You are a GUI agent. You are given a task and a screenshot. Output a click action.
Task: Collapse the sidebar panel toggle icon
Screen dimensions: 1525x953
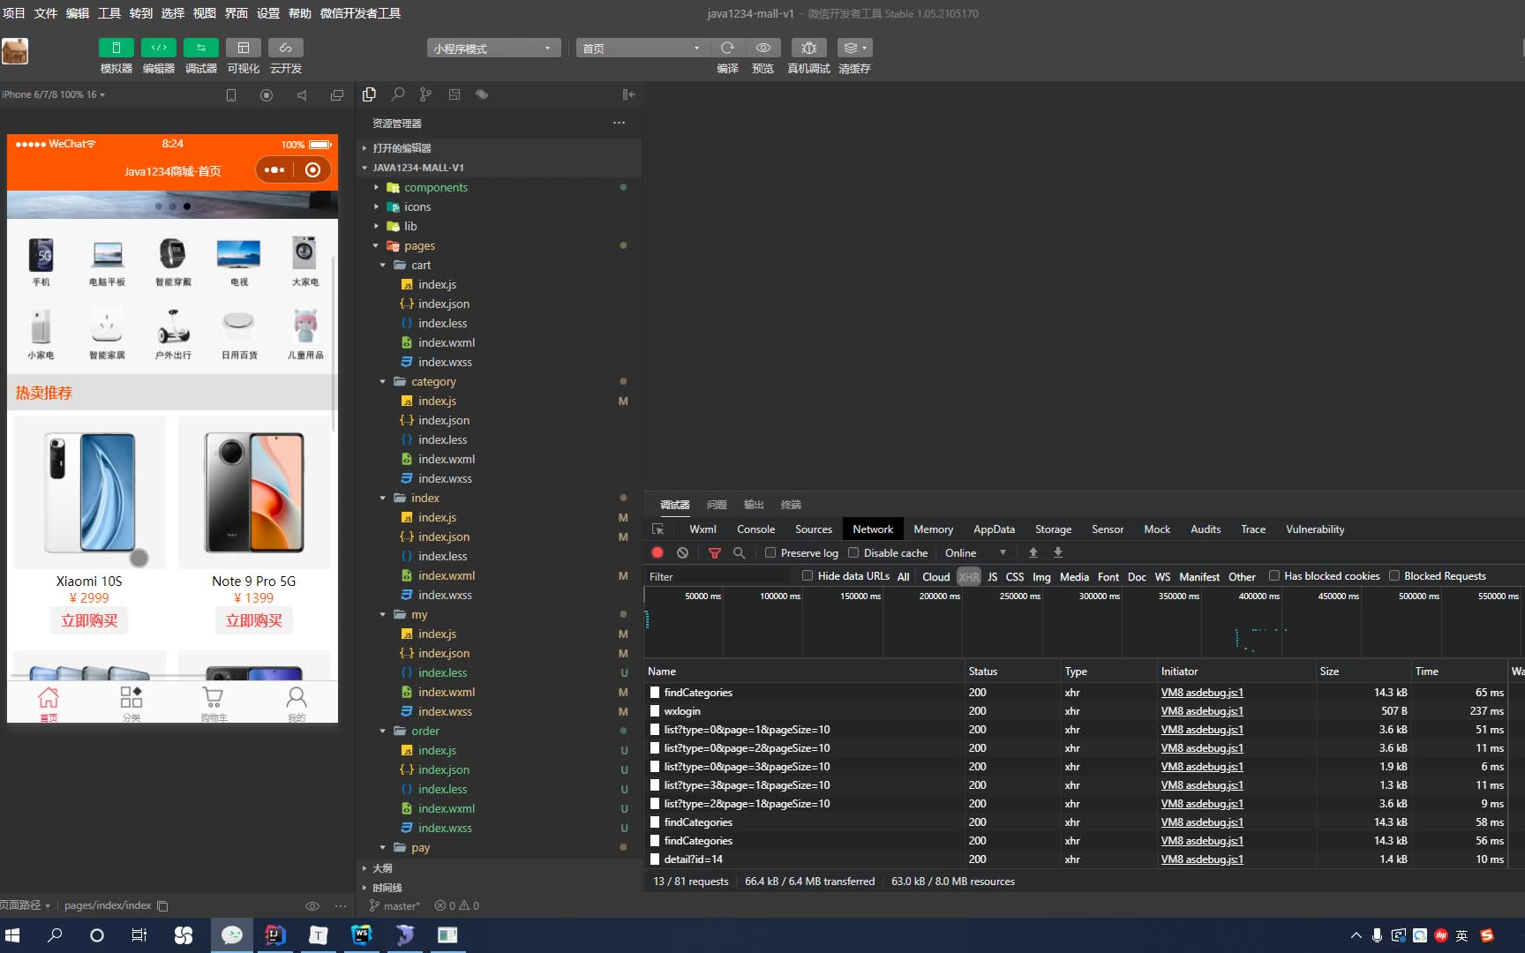point(628,94)
